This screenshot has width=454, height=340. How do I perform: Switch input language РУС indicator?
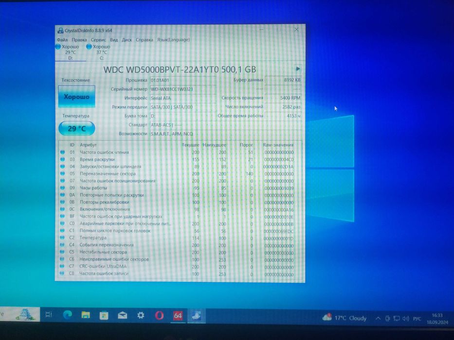pos(417,319)
